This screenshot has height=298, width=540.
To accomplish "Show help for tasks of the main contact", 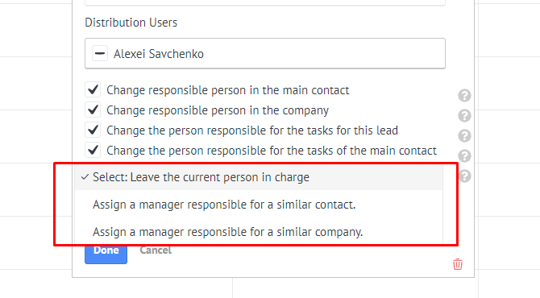I will click(464, 156).
